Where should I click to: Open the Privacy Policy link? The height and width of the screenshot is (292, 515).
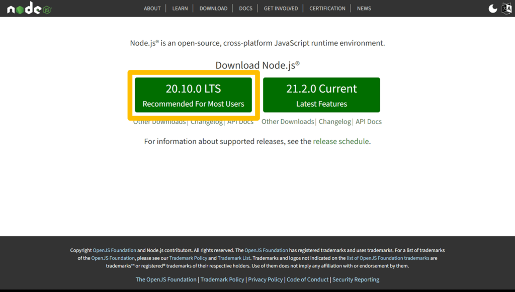click(266, 279)
